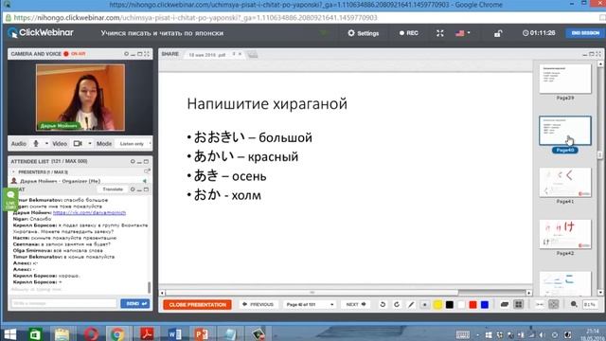Open Word from the taskbar

[174, 333]
